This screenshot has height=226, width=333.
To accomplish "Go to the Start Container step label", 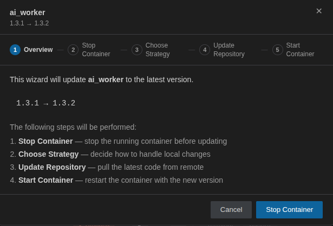I will [300, 50].
